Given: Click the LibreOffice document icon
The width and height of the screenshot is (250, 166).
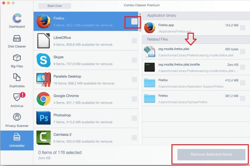Looking at the screenshot, I should tap(44, 41).
